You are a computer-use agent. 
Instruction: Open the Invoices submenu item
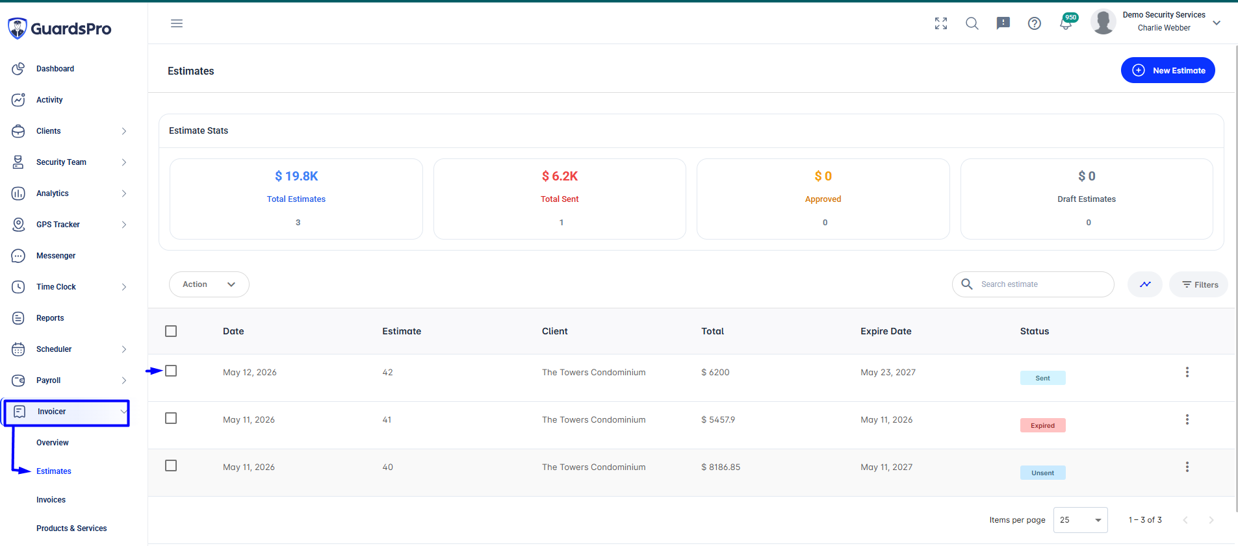(51, 500)
